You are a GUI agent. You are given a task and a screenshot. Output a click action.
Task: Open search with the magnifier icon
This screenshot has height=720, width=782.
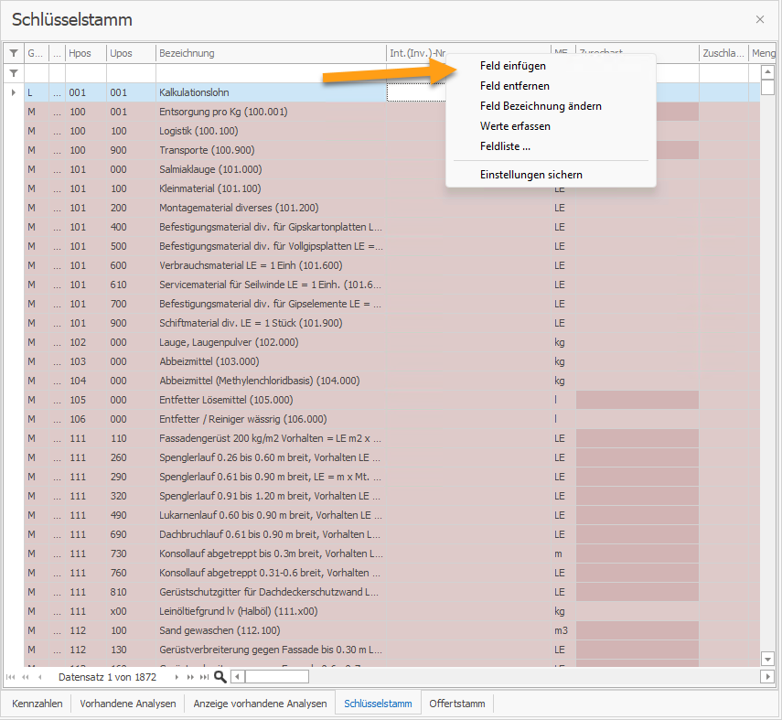tap(220, 677)
